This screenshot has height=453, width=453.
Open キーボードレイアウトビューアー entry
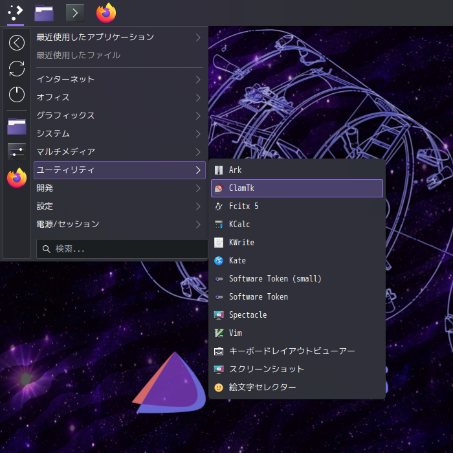click(297, 351)
